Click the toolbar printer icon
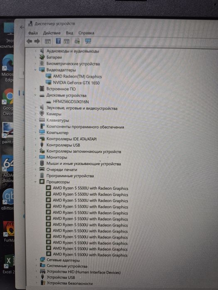 pyautogui.click(x=77, y=41)
